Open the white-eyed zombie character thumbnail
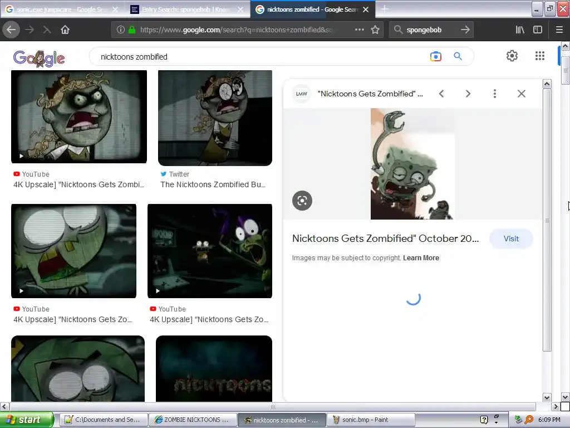Viewport: 570px width, 428px height. coord(74,251)
